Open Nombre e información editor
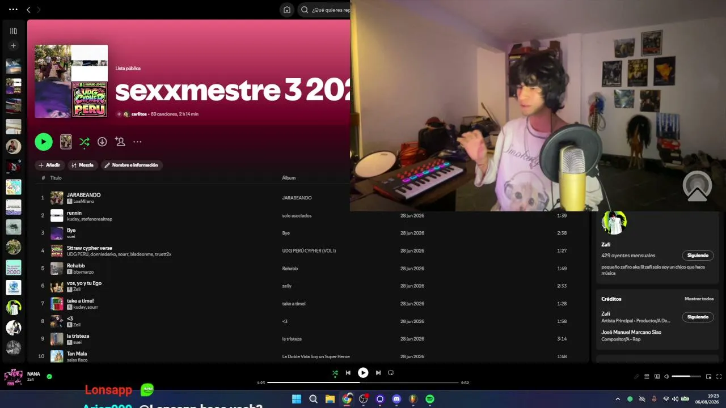This screenshot has height=408, width=726. point(132,165)
